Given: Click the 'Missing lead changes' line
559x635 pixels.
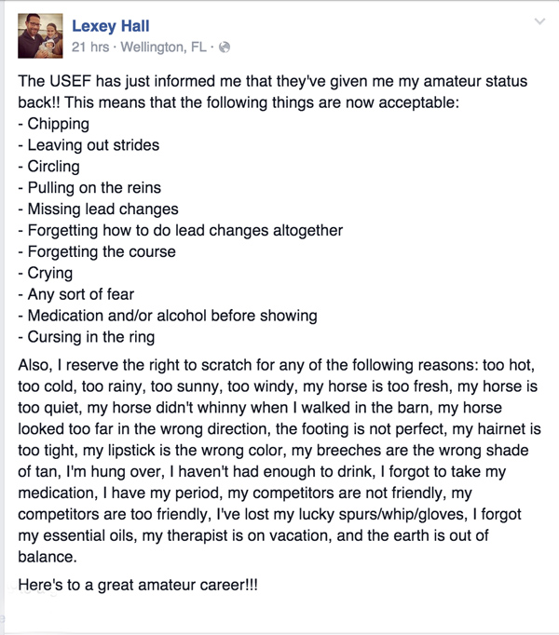Looking at the screenshot, I should pos(98,209).
